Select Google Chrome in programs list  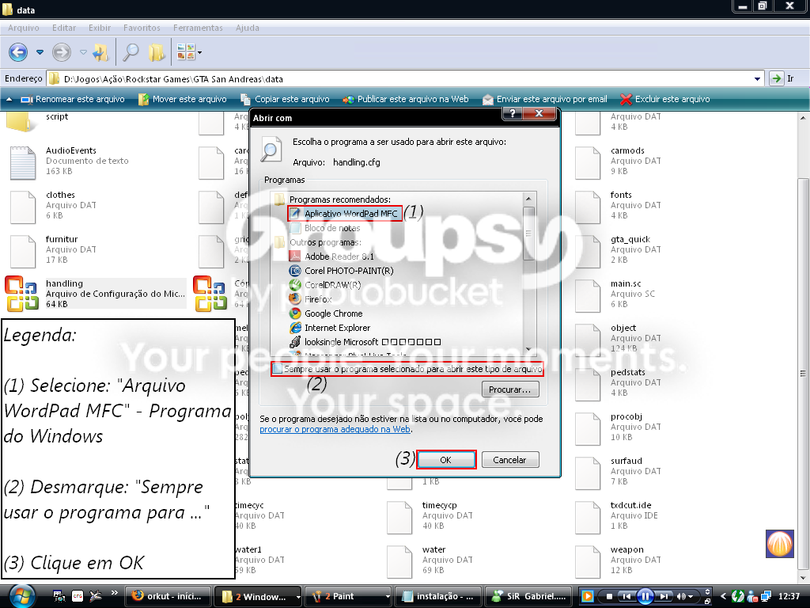click(x=326, y=313)
